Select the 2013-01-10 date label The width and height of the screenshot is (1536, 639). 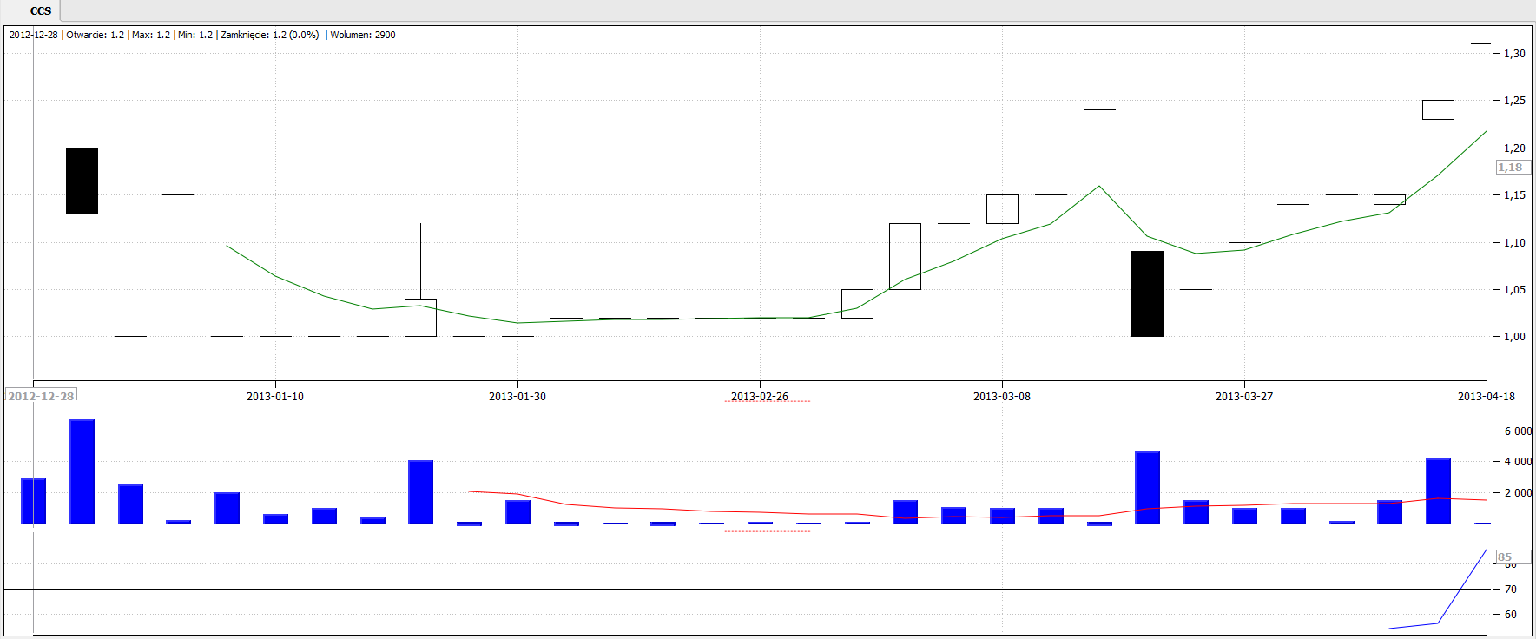275,397
